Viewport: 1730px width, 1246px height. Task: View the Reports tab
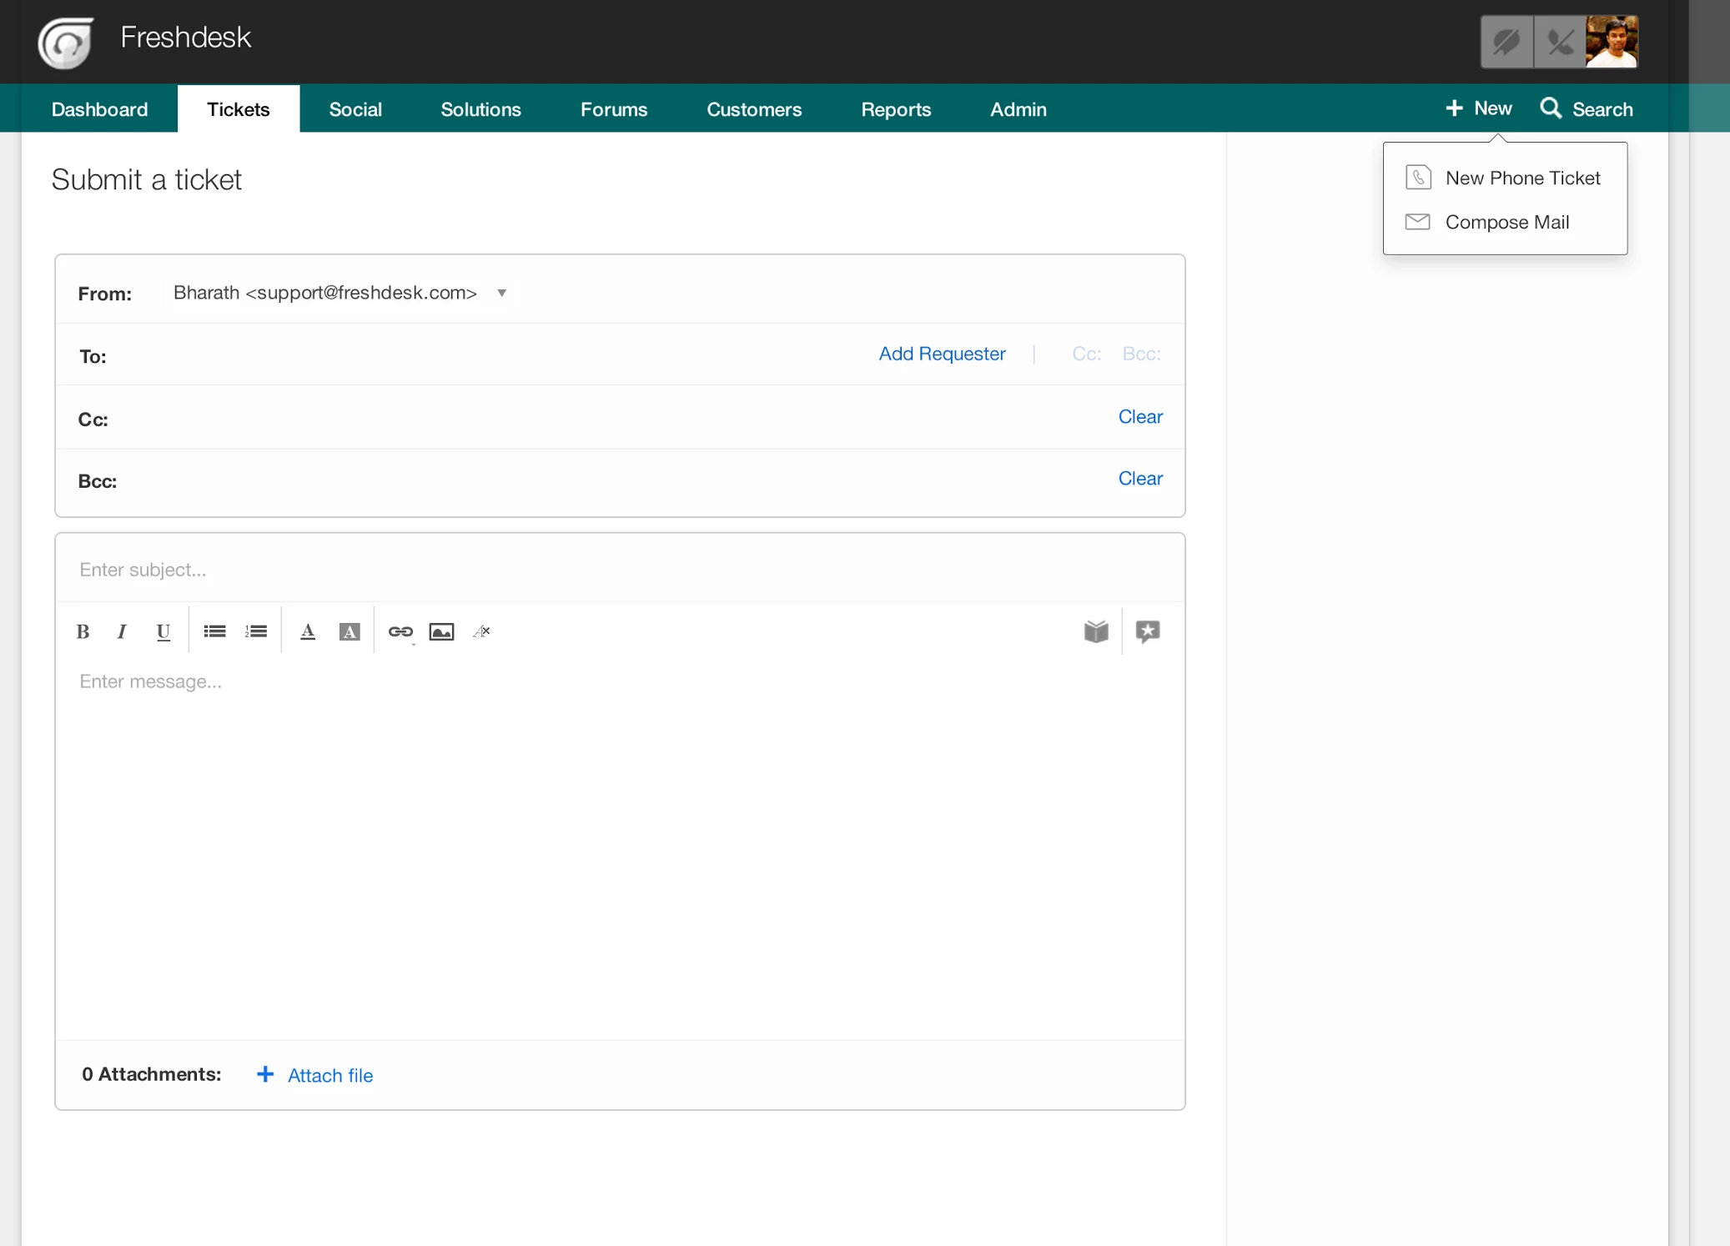pos(896,109)
